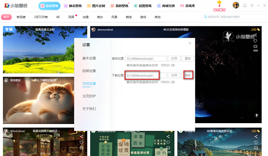Open 关于我们 in settings

click(x=89, y=109)
